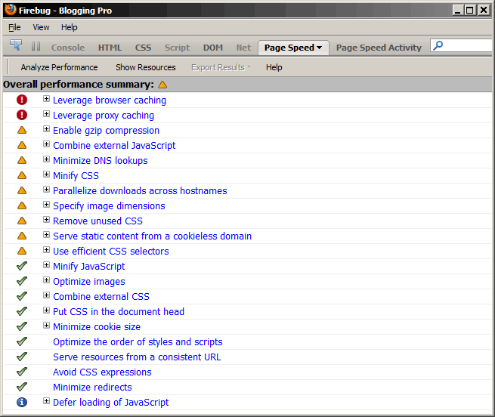Viewport: 495px width, 417px height.
Task: Click green checkmark beside Minimize cookie size
Action: click(x=22, y=326)
